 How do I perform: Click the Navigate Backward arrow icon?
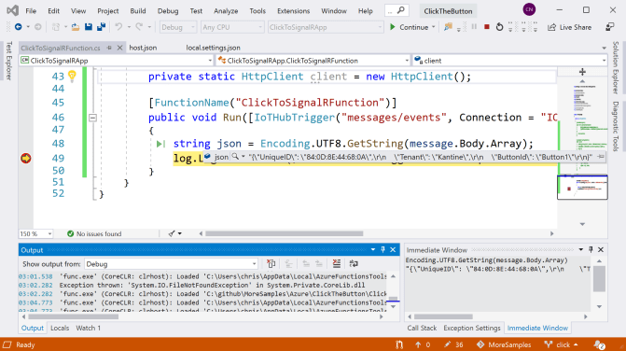18,27
